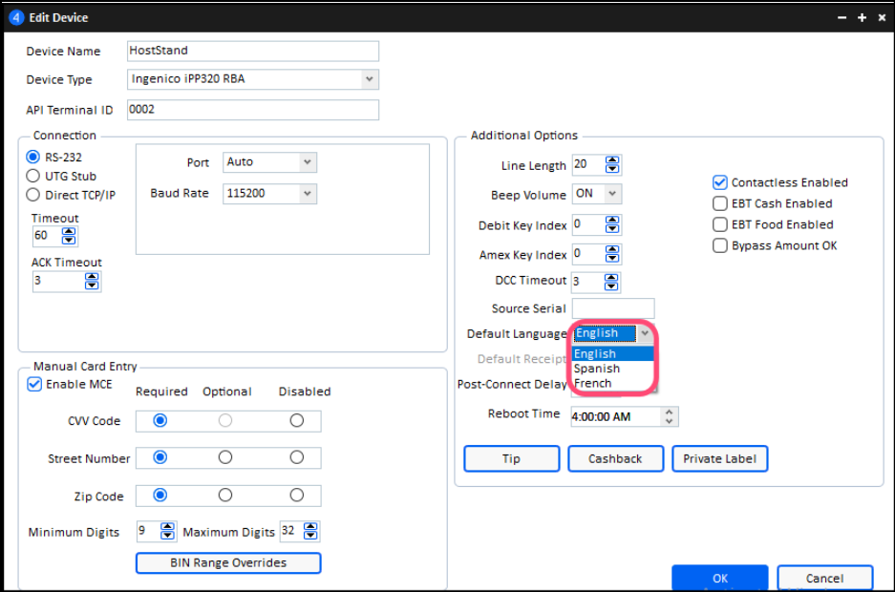Click the Maximum Digits spinner arrows
895x592 pixels.
[310, 532]
